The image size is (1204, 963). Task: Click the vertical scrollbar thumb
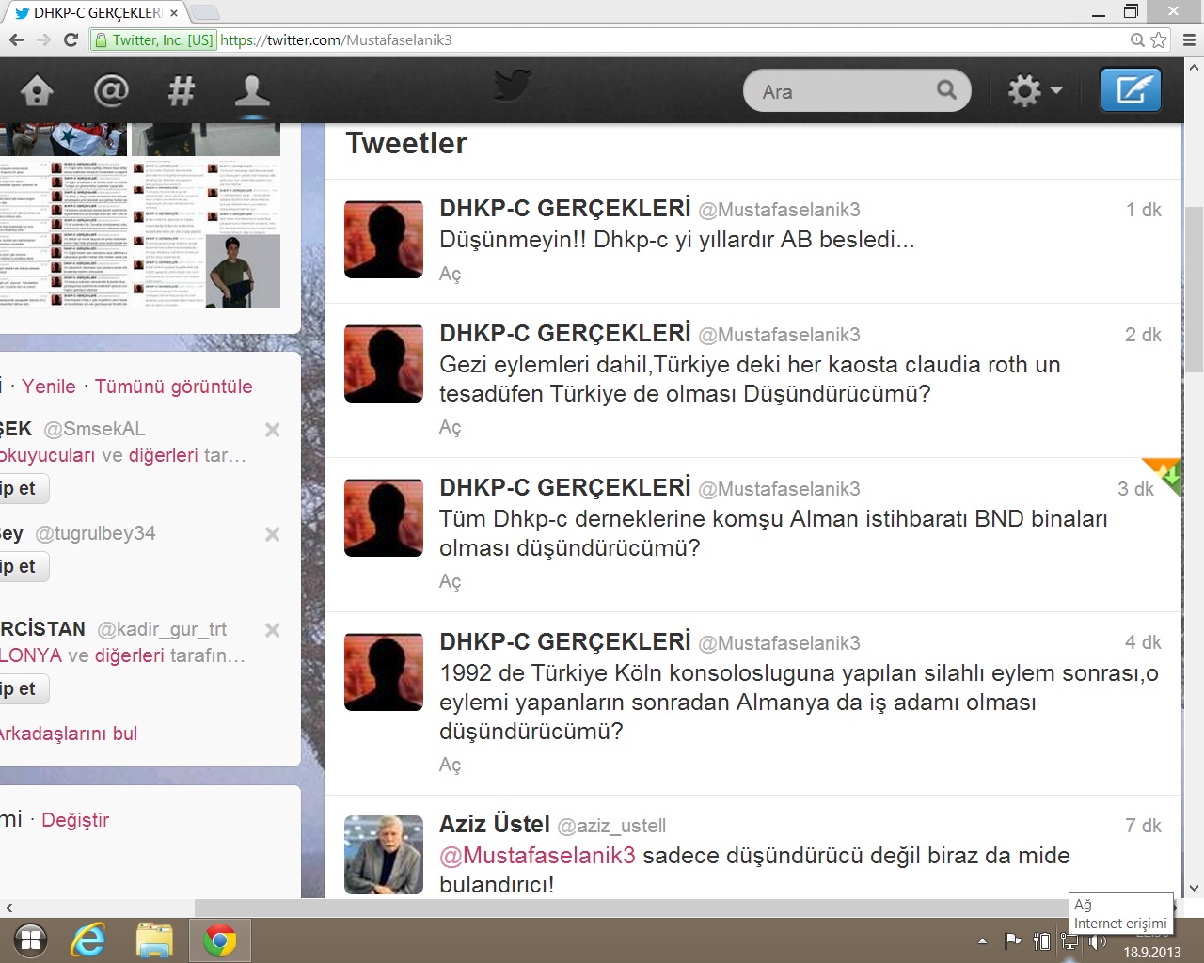point(1194,289)
